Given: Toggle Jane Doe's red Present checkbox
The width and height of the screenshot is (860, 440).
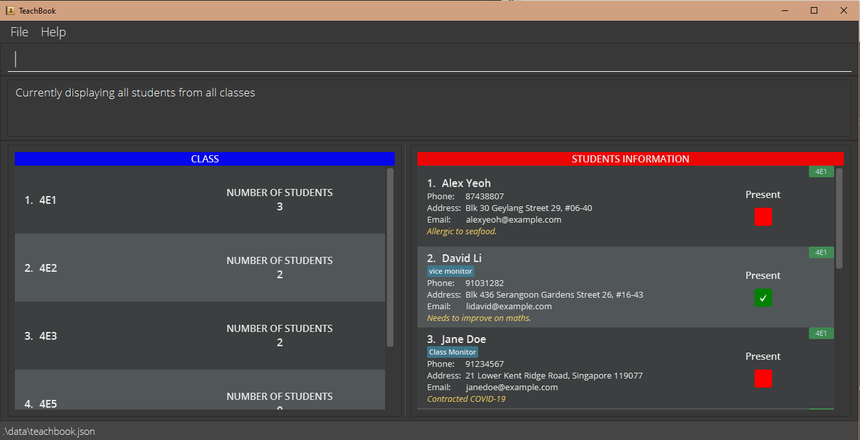Looking at the screenshot, I should [763, 379].
